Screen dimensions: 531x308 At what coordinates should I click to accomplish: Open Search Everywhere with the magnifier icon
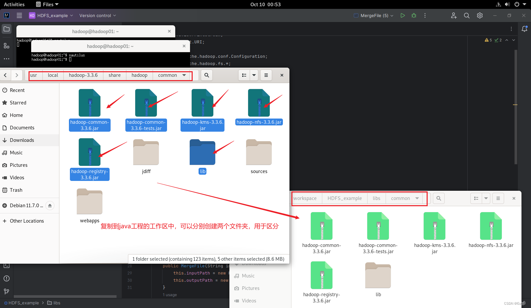click(x=467, y=15)
